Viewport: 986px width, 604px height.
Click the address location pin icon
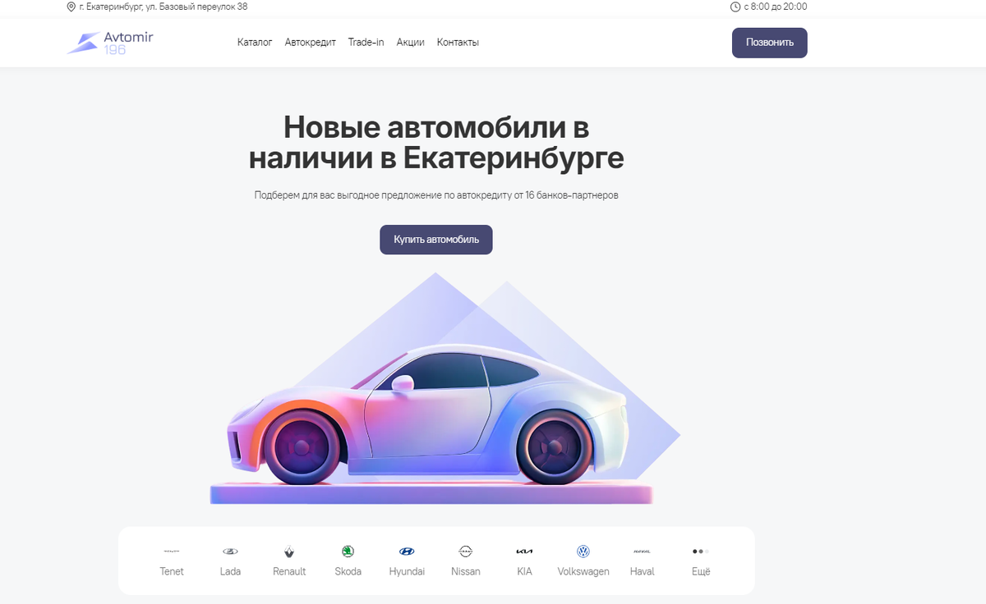click(71, 7)
